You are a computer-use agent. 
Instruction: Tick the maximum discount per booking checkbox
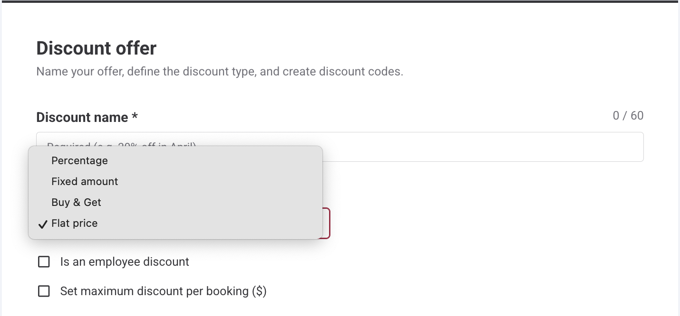(44, 291)
